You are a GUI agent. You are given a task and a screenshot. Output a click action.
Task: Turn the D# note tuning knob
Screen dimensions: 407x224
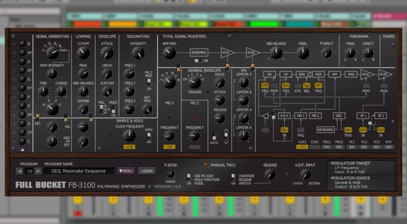(x=22, y=114)
